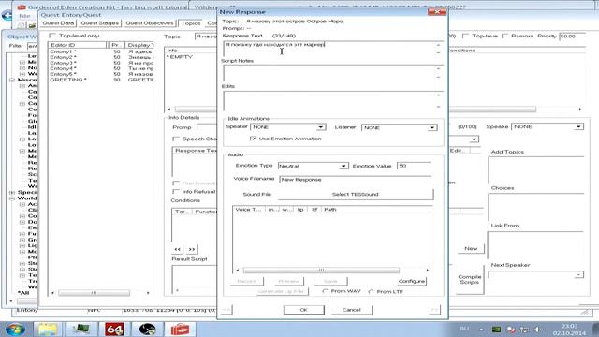Click Compile Scripts button
Screen dimensions: 599x337
470,279
